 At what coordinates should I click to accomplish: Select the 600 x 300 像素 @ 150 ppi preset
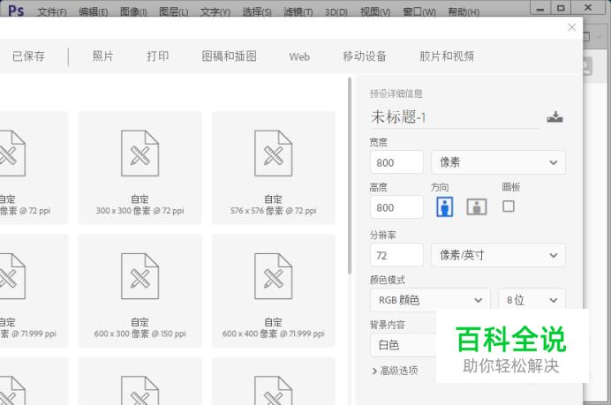click(140, 291)
